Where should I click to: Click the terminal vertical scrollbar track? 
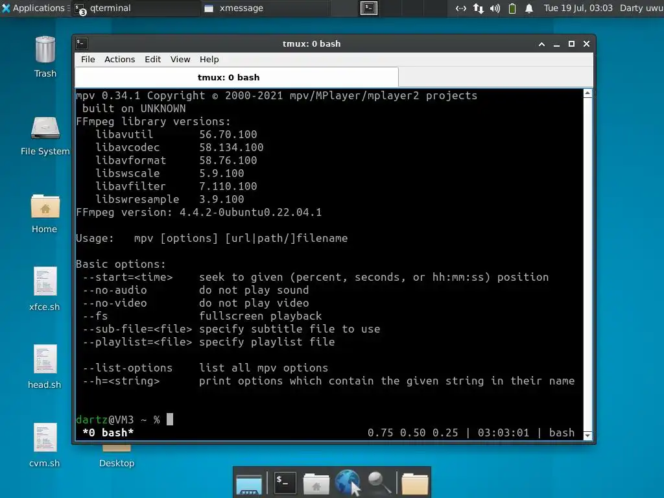[x=587, y=265]
